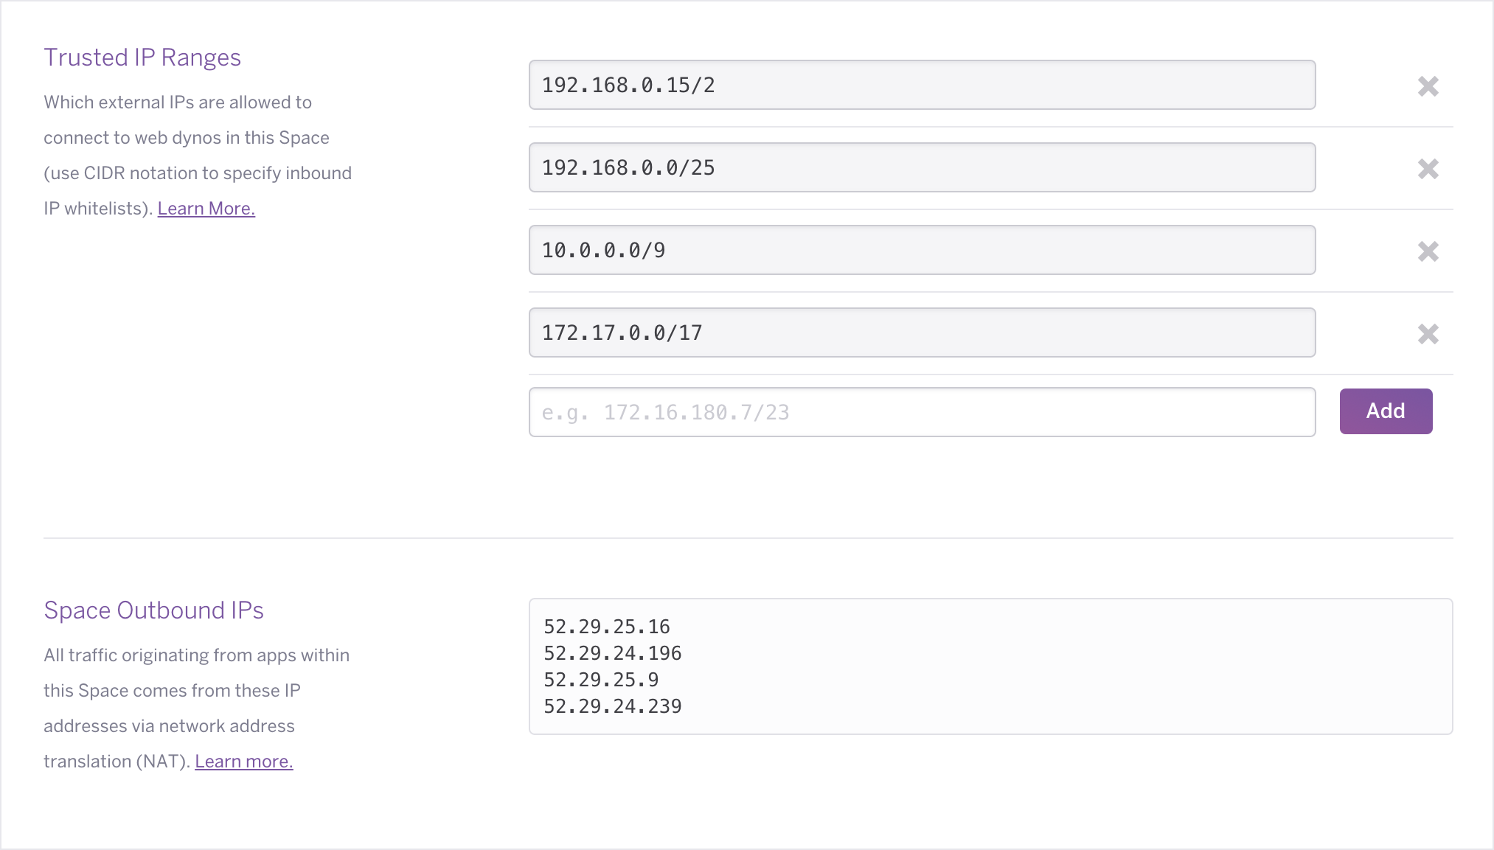The width and height of the screenshot is (1494, 850).
Task: Click the Space Outbound IPs heading
Action: (153, 610)
